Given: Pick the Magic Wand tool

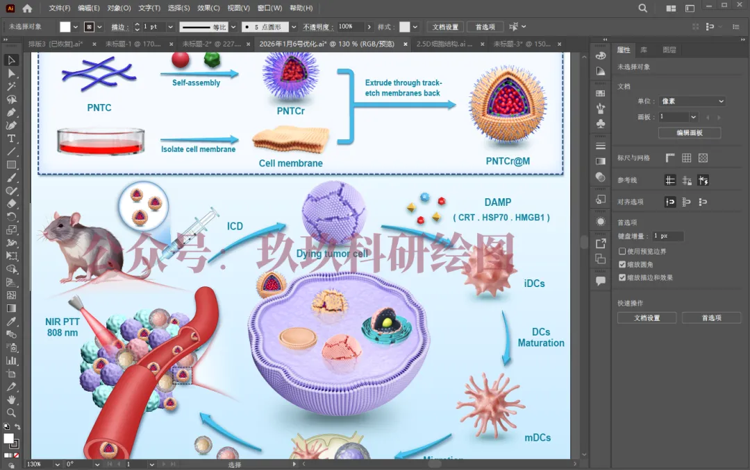Looking at the screenshot, I should tap(11, 86).
